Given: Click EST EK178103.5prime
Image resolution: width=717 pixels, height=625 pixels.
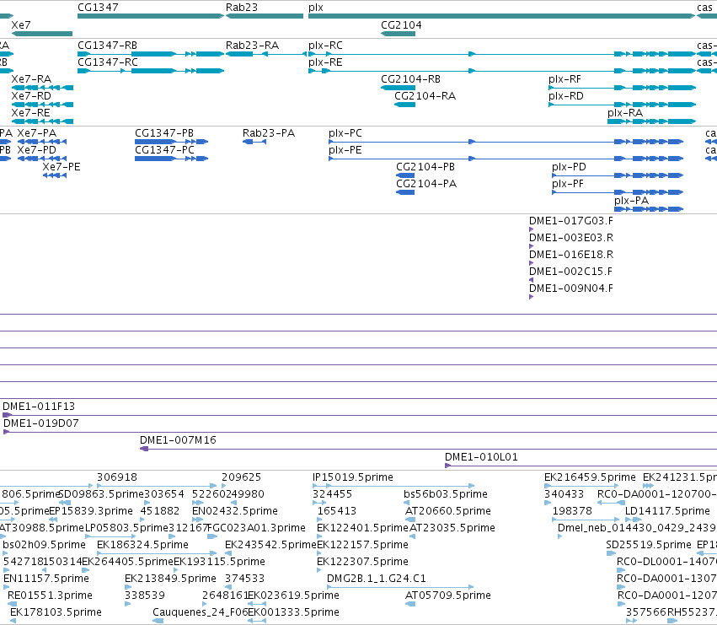Looking at the screenshot, I should click(x=13, y=621).
